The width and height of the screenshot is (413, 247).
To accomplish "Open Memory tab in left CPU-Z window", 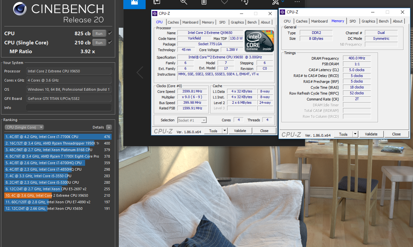I will point(208,22).
